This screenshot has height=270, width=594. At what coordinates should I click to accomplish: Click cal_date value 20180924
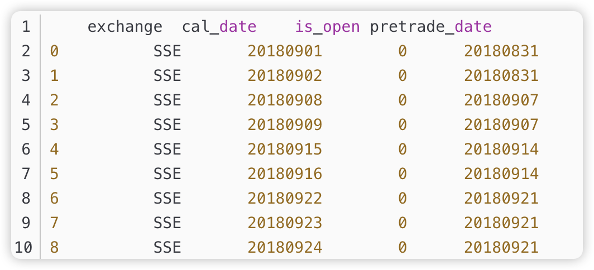[285, 248]
